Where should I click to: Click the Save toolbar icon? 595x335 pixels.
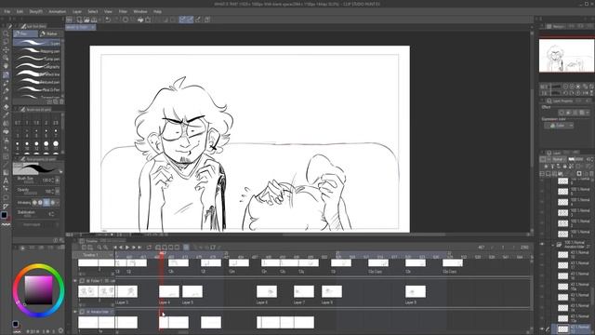94,20
